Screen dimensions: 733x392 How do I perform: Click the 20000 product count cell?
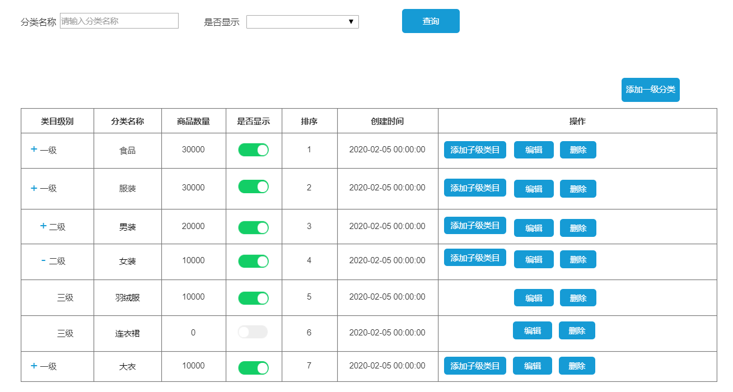pyautogui.click(x=194, y=226)
